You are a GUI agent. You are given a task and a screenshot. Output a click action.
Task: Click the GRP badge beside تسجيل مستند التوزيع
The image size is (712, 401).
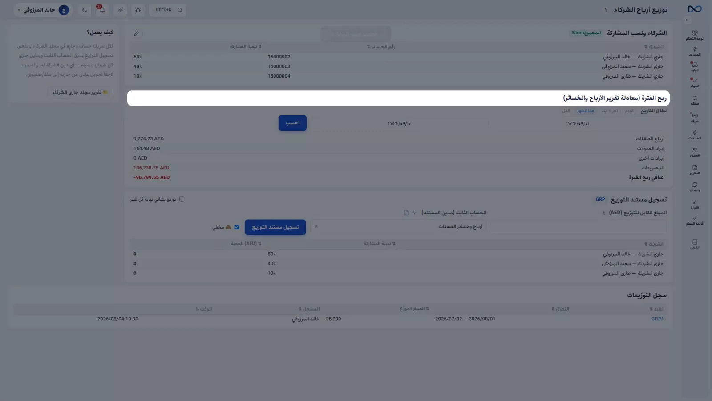pyautogui.click(x=600, y=200)
